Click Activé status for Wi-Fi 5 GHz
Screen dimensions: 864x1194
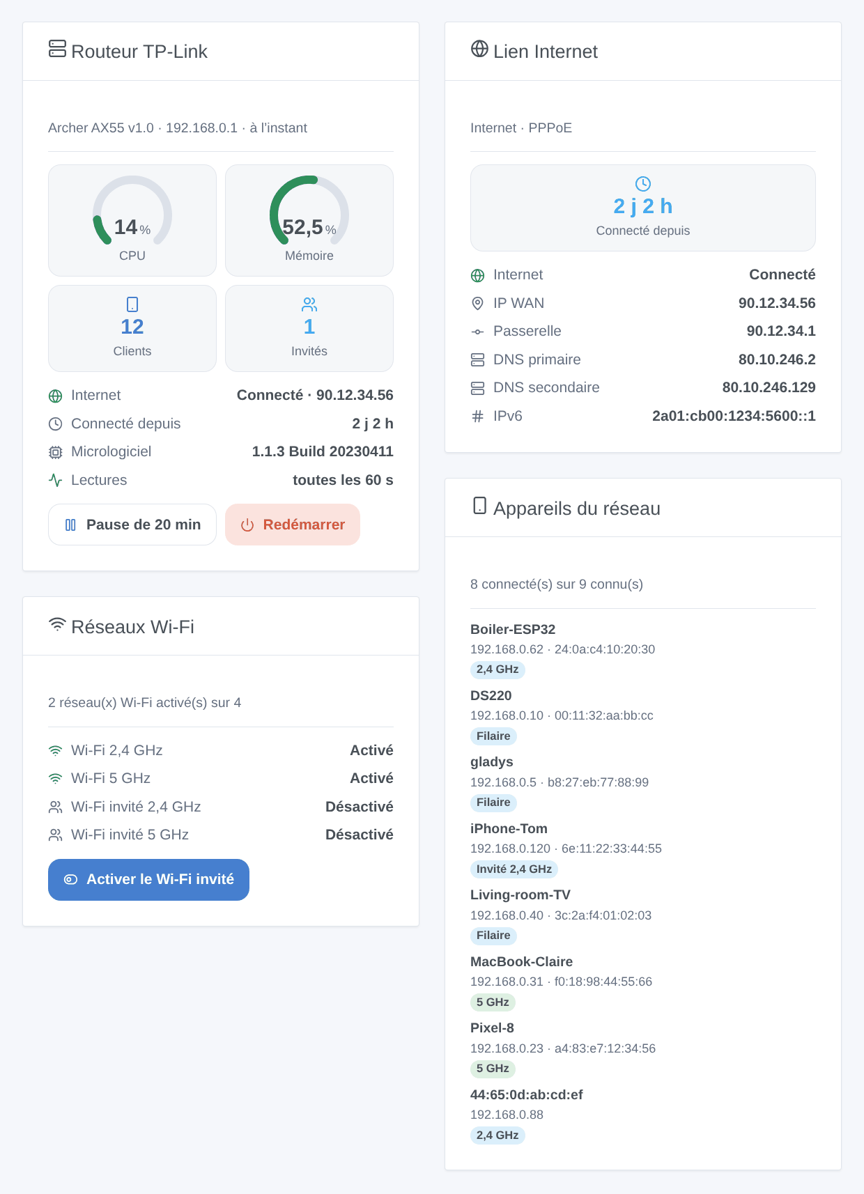(x=371, y=778)
